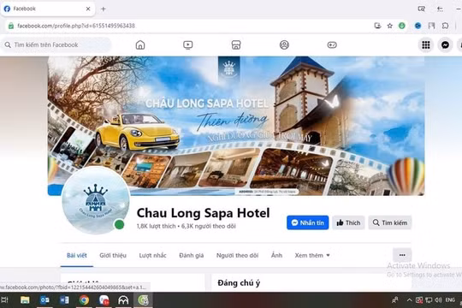Click the 1,8K lượt thích link
This screenshot has height=308, width=462.
pos(156,226)
